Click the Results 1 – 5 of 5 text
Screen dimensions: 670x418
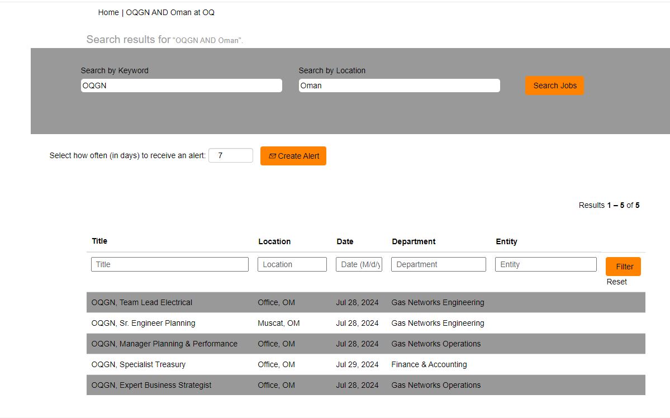(609, 205)
